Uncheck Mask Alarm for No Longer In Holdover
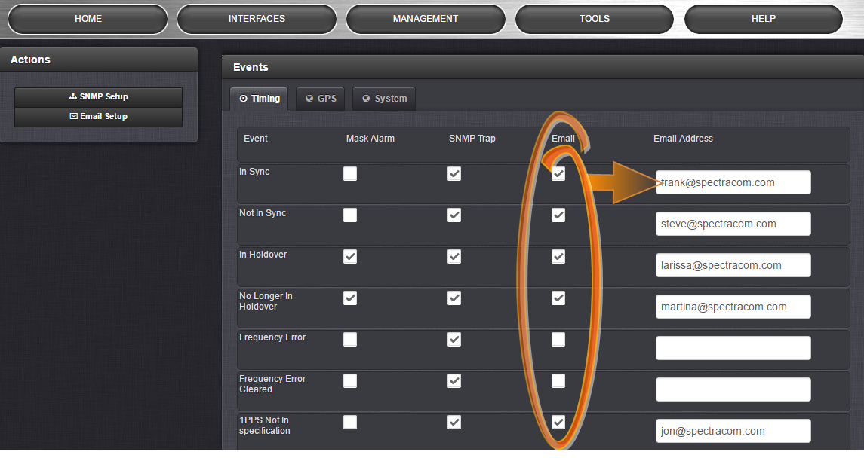The width and height of the screenshot is (864, 458). (x=350, y=298)
